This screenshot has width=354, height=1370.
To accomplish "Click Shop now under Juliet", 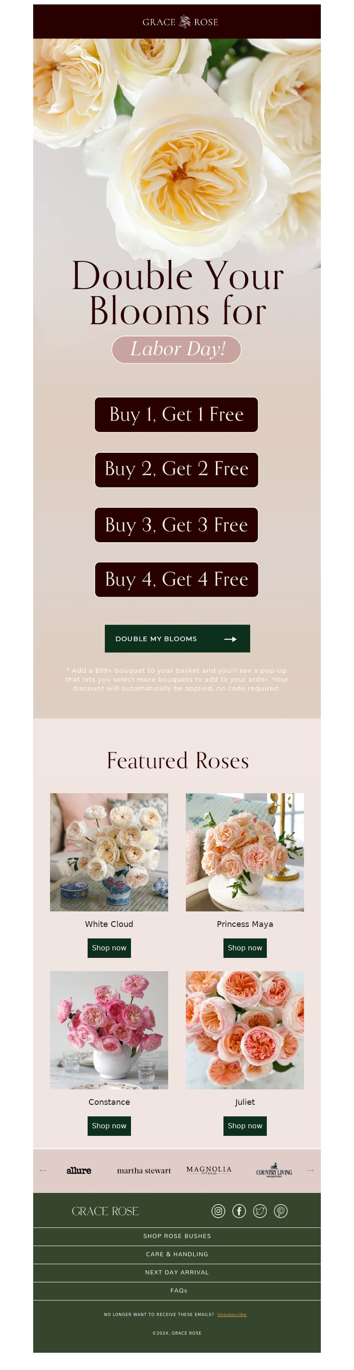I will tap(245, 1125).
